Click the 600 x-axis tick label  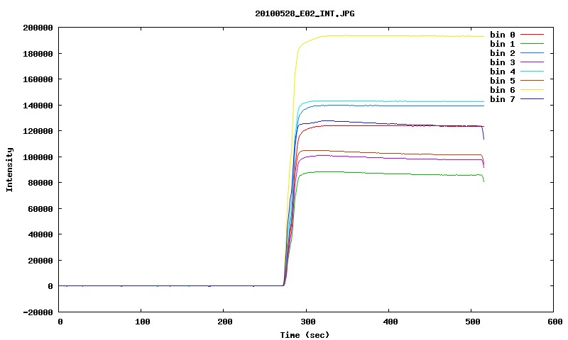[x=555, y=322]
